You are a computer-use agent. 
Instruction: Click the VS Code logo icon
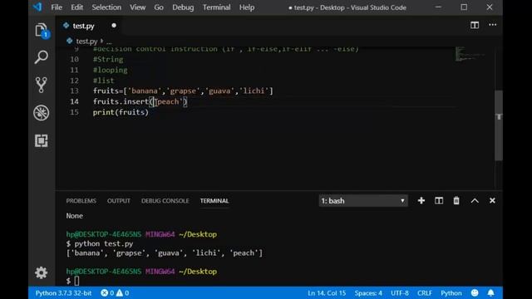[37, 7]
